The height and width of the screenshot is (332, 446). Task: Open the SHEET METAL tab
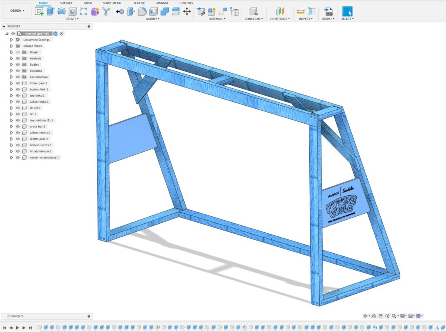pos(112,3)
